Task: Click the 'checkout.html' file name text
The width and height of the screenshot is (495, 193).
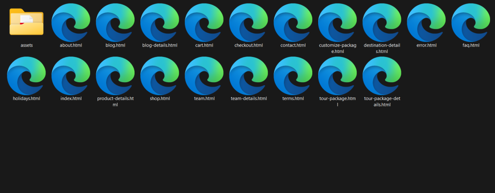Action: click(x=248, y=45)
